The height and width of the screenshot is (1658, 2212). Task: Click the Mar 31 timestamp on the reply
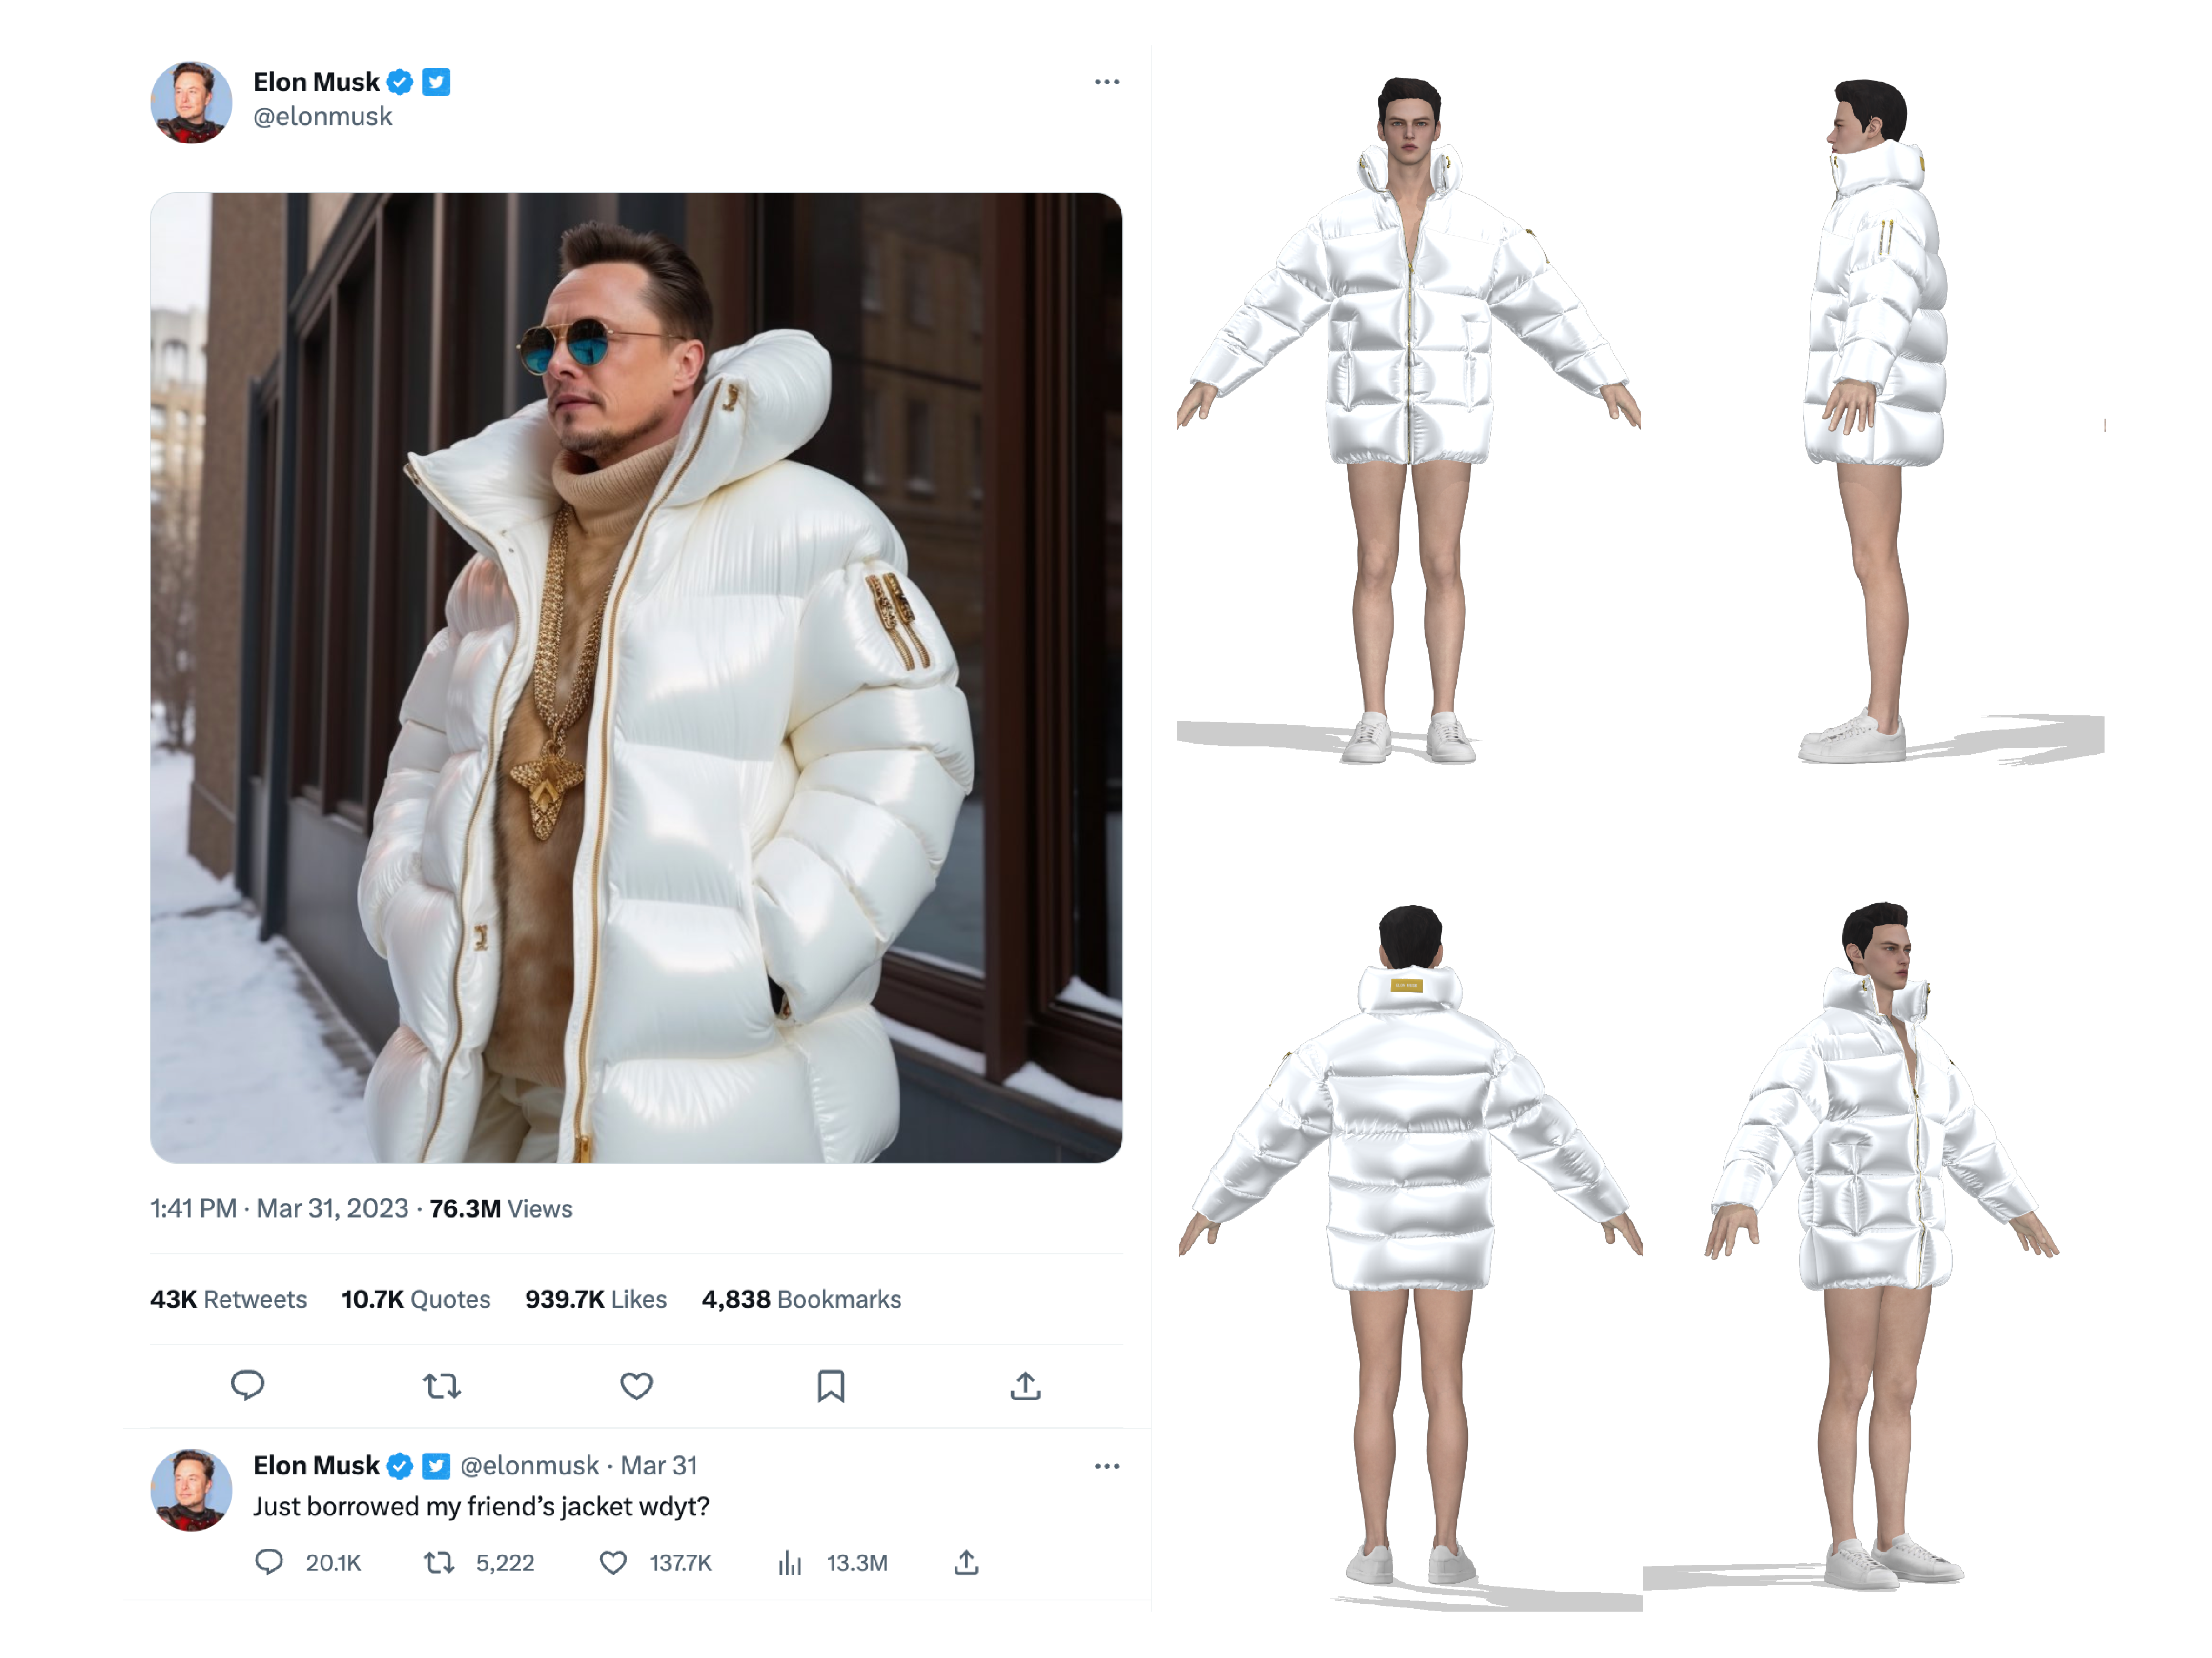point(659,1465)
